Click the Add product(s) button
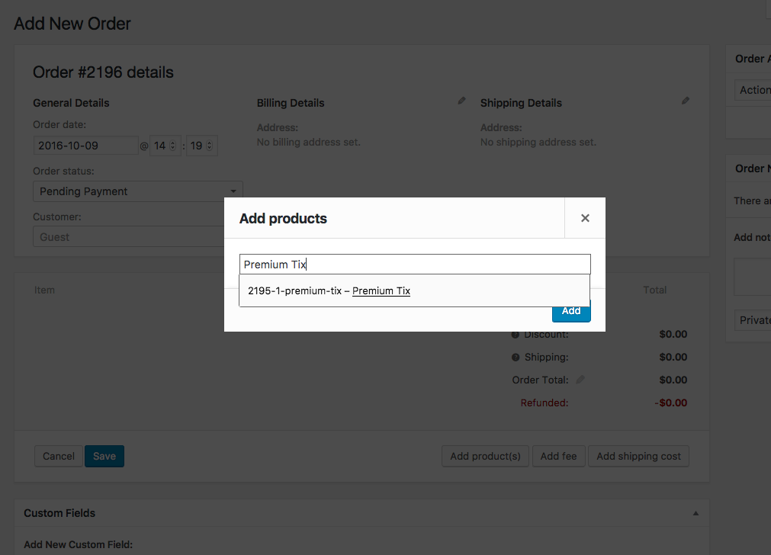Screen dimensions: 771x555 coord(485,457)
